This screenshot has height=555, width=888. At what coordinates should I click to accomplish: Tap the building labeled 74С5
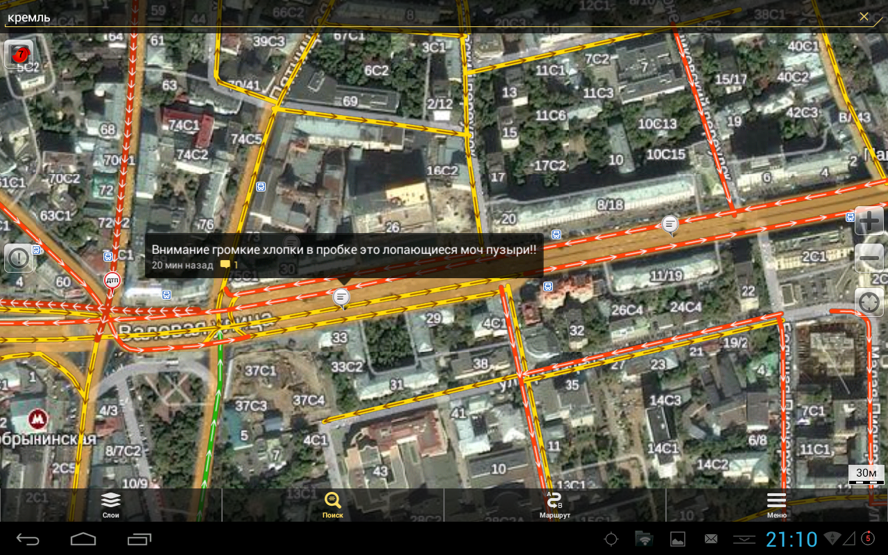pos(247,139)
